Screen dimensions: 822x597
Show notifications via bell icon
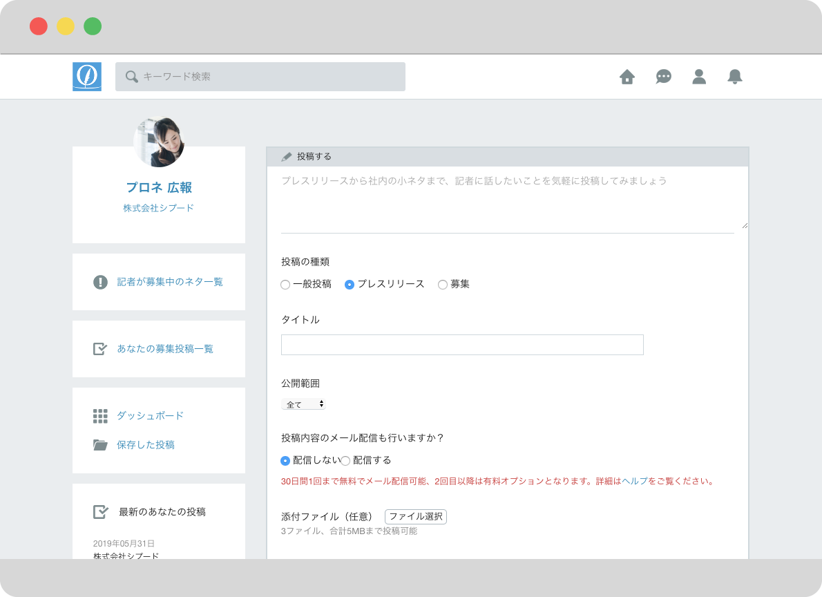735,77
